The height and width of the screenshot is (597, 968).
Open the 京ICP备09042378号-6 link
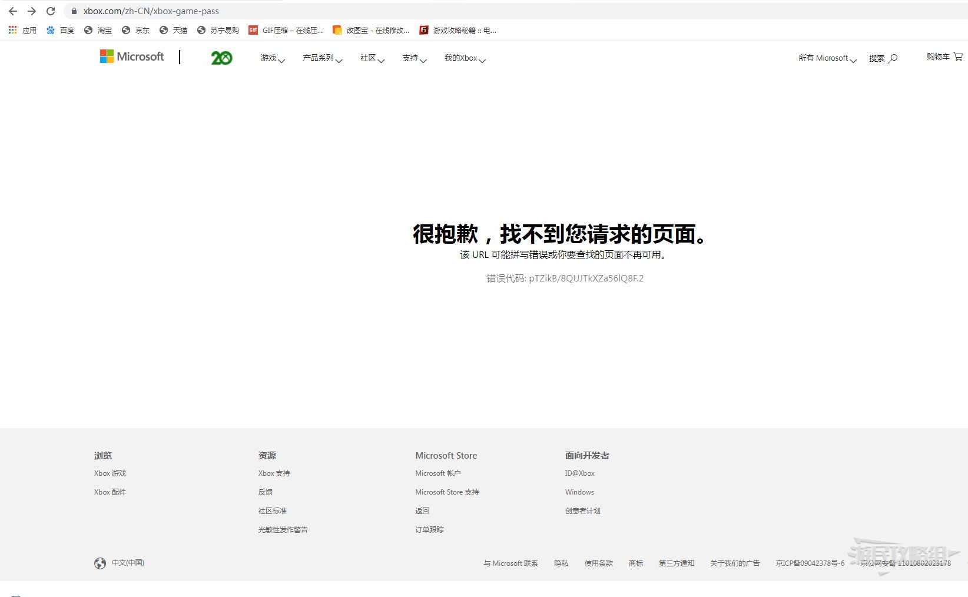(x=810, y=563)
